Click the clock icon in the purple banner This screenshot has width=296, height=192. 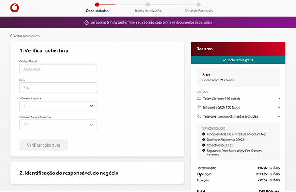[x=86, y=23]
